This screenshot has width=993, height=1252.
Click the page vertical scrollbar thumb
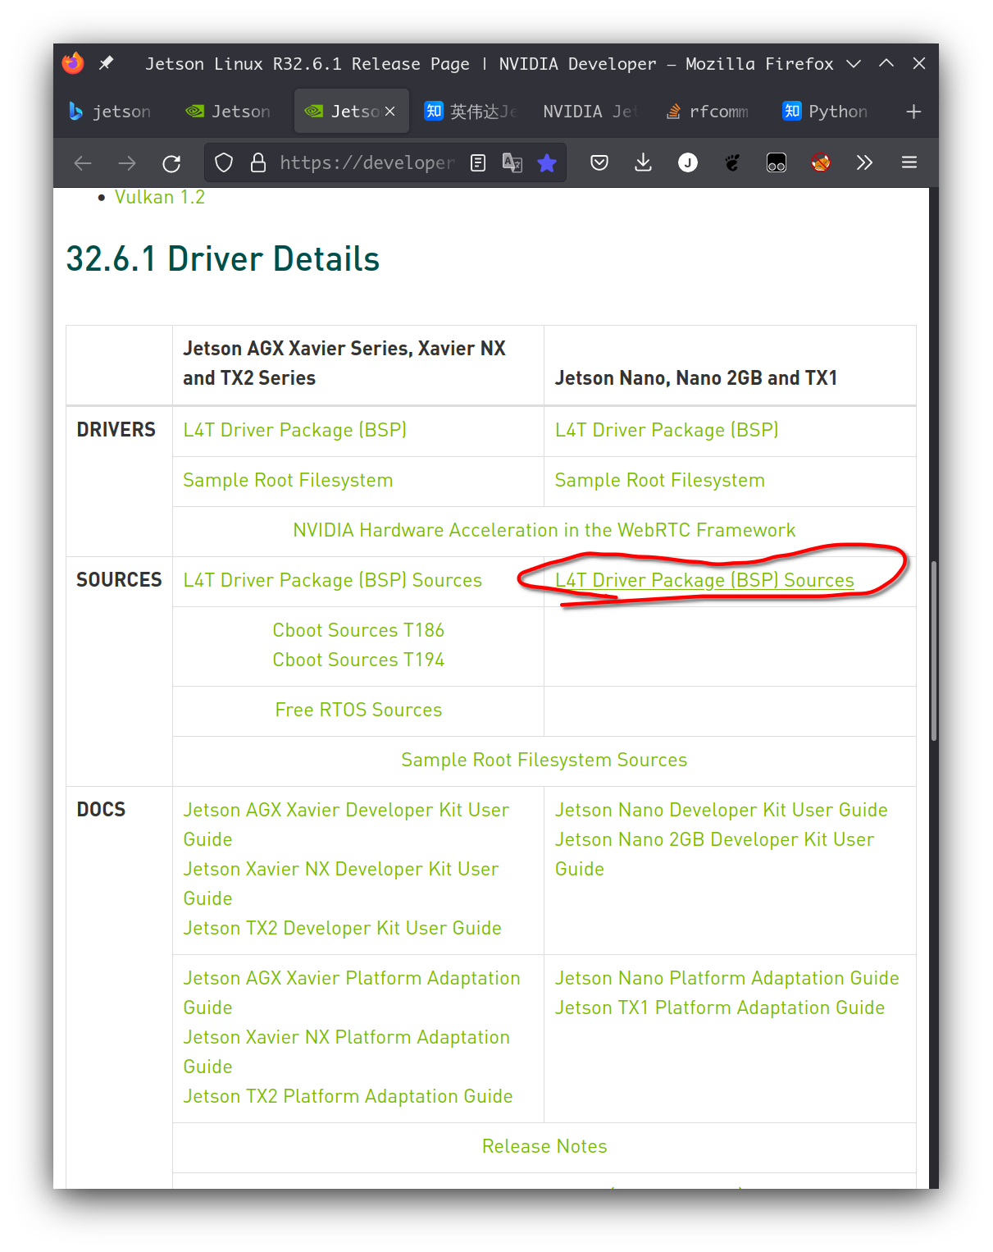934,651
